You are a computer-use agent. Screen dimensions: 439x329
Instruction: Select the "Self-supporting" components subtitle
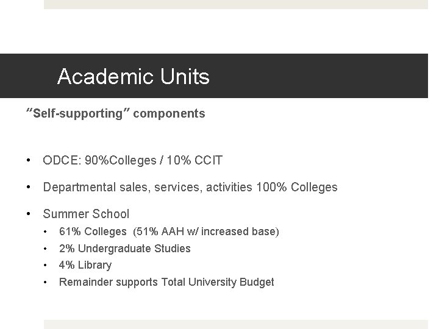115,113
